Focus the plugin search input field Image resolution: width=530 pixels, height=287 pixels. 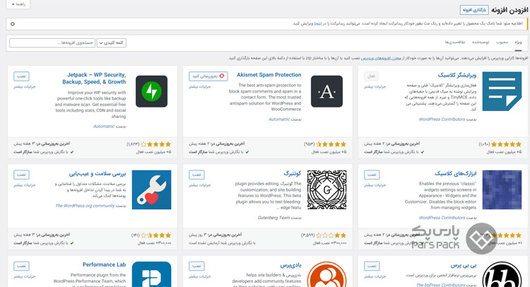pos(52,43)
